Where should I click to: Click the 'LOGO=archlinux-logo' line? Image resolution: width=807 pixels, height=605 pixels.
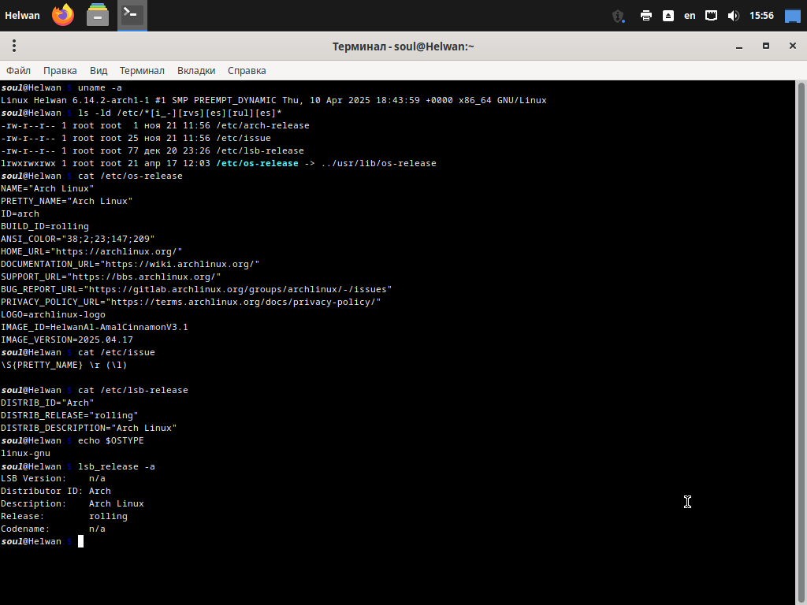[x=53, y=314]
